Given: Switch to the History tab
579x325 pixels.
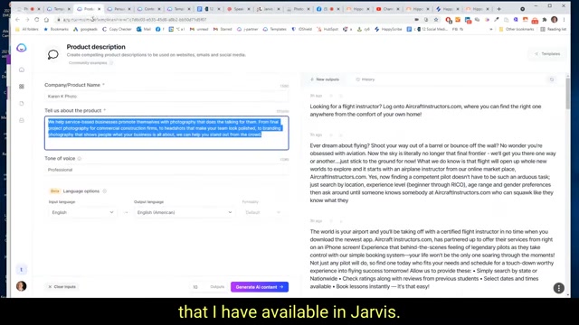Looking at the screenshot, I should point(365,79).
